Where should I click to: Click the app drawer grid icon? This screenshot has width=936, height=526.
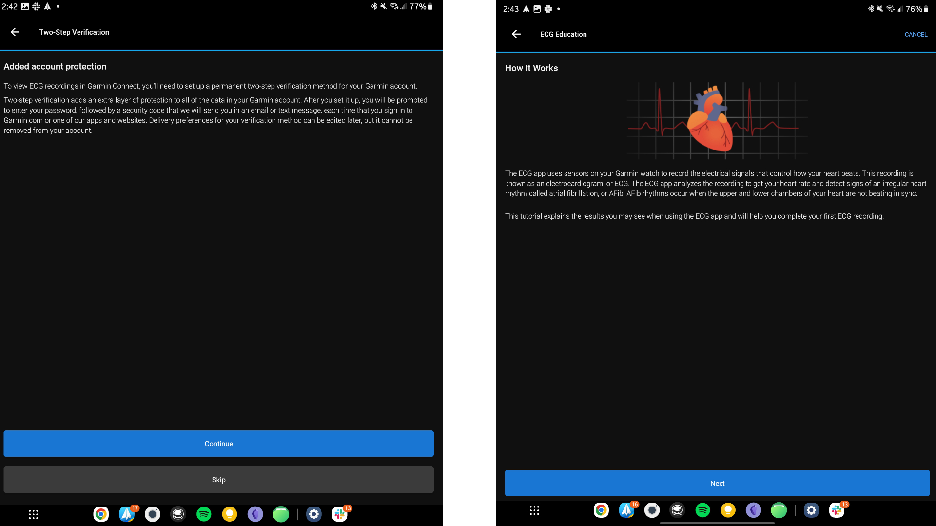click(x=34, y=513)
